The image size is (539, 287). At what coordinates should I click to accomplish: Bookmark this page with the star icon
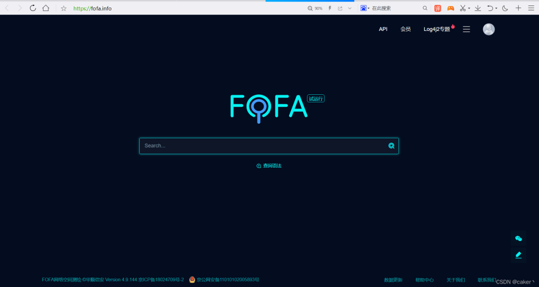pyautogui.click(x=63, y=8)
